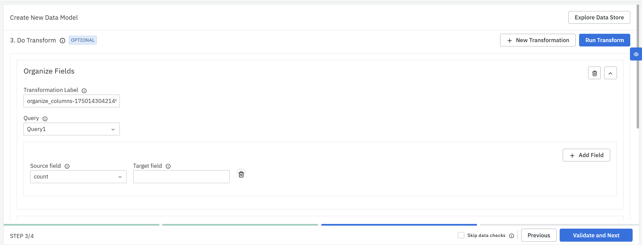View Skip data checks info icon
This screenshot has width=642, height=245.
click(511, 236)
